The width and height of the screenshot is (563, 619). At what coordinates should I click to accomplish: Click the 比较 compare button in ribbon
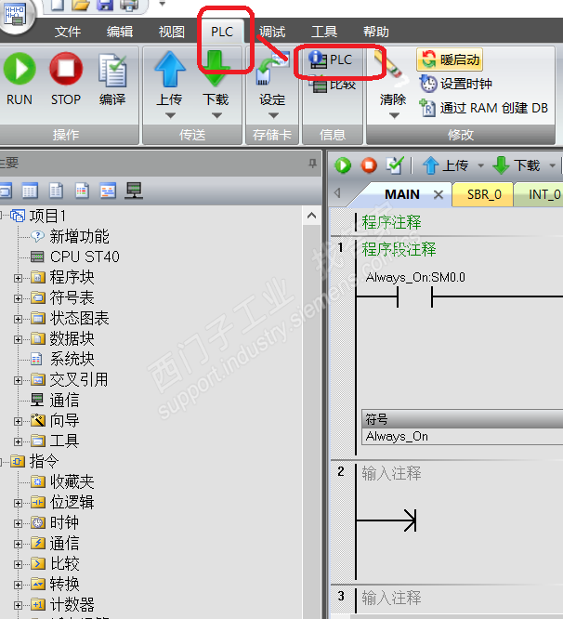coord(333,84)
